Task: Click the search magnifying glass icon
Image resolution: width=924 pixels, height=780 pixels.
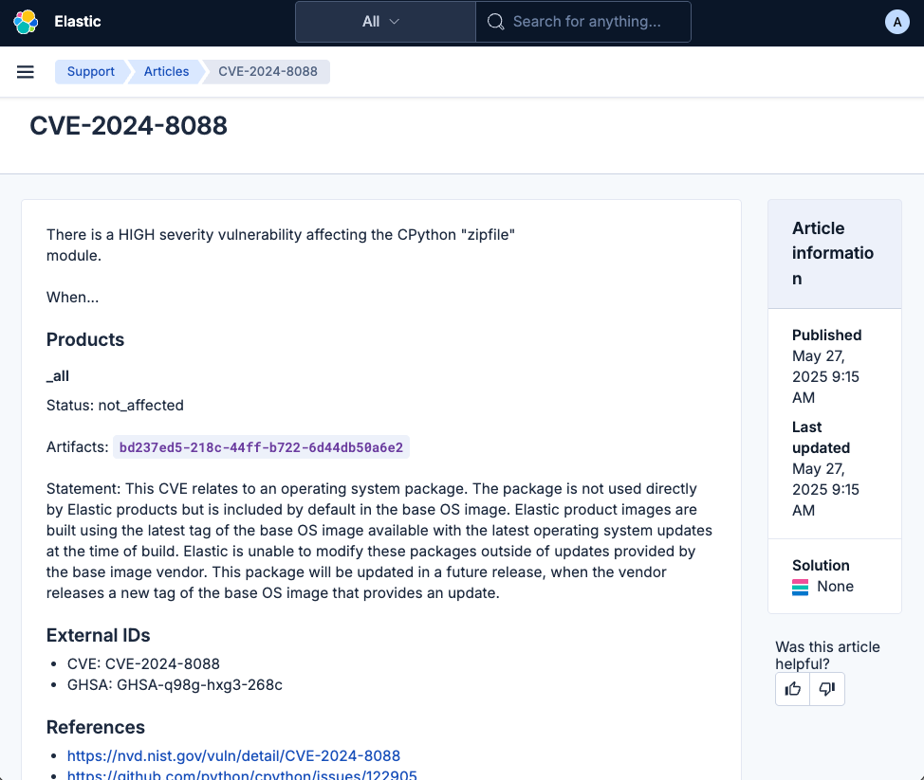Action: (495, 21)
